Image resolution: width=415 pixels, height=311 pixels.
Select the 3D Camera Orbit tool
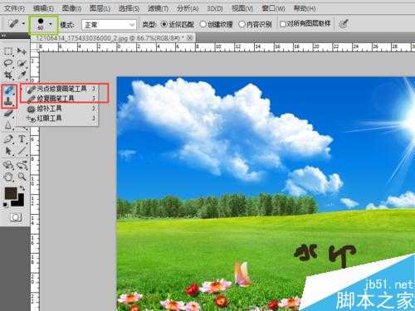(22, 165)
